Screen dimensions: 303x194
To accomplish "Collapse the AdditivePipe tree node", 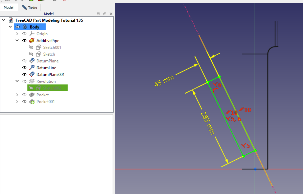I will [17, 41].
